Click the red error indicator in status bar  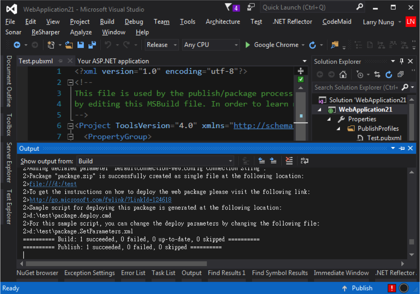[x=392, y=288]
